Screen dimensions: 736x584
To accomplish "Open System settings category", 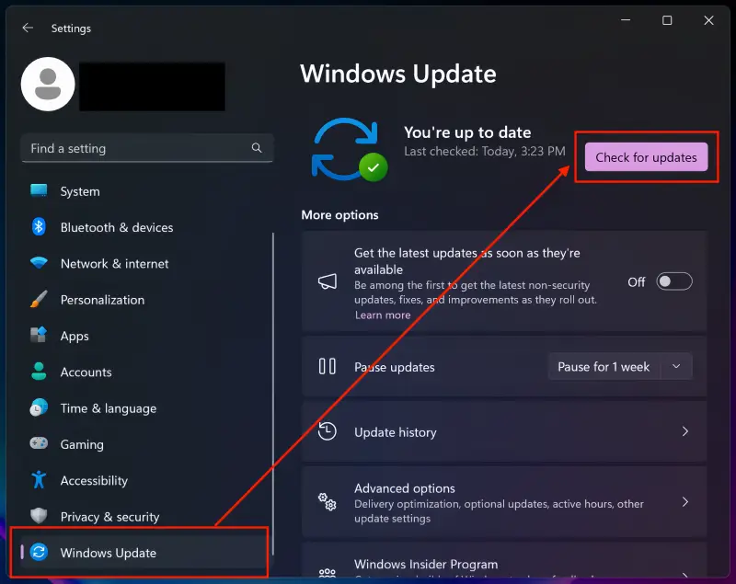I will pos(146,191).
